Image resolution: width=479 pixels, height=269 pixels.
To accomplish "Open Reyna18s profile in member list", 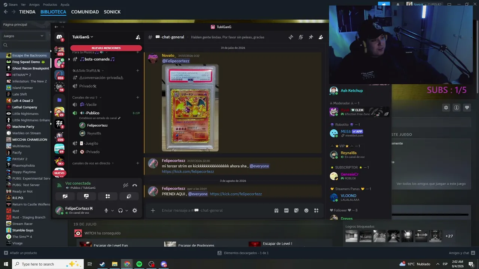I will coord(348,154).
